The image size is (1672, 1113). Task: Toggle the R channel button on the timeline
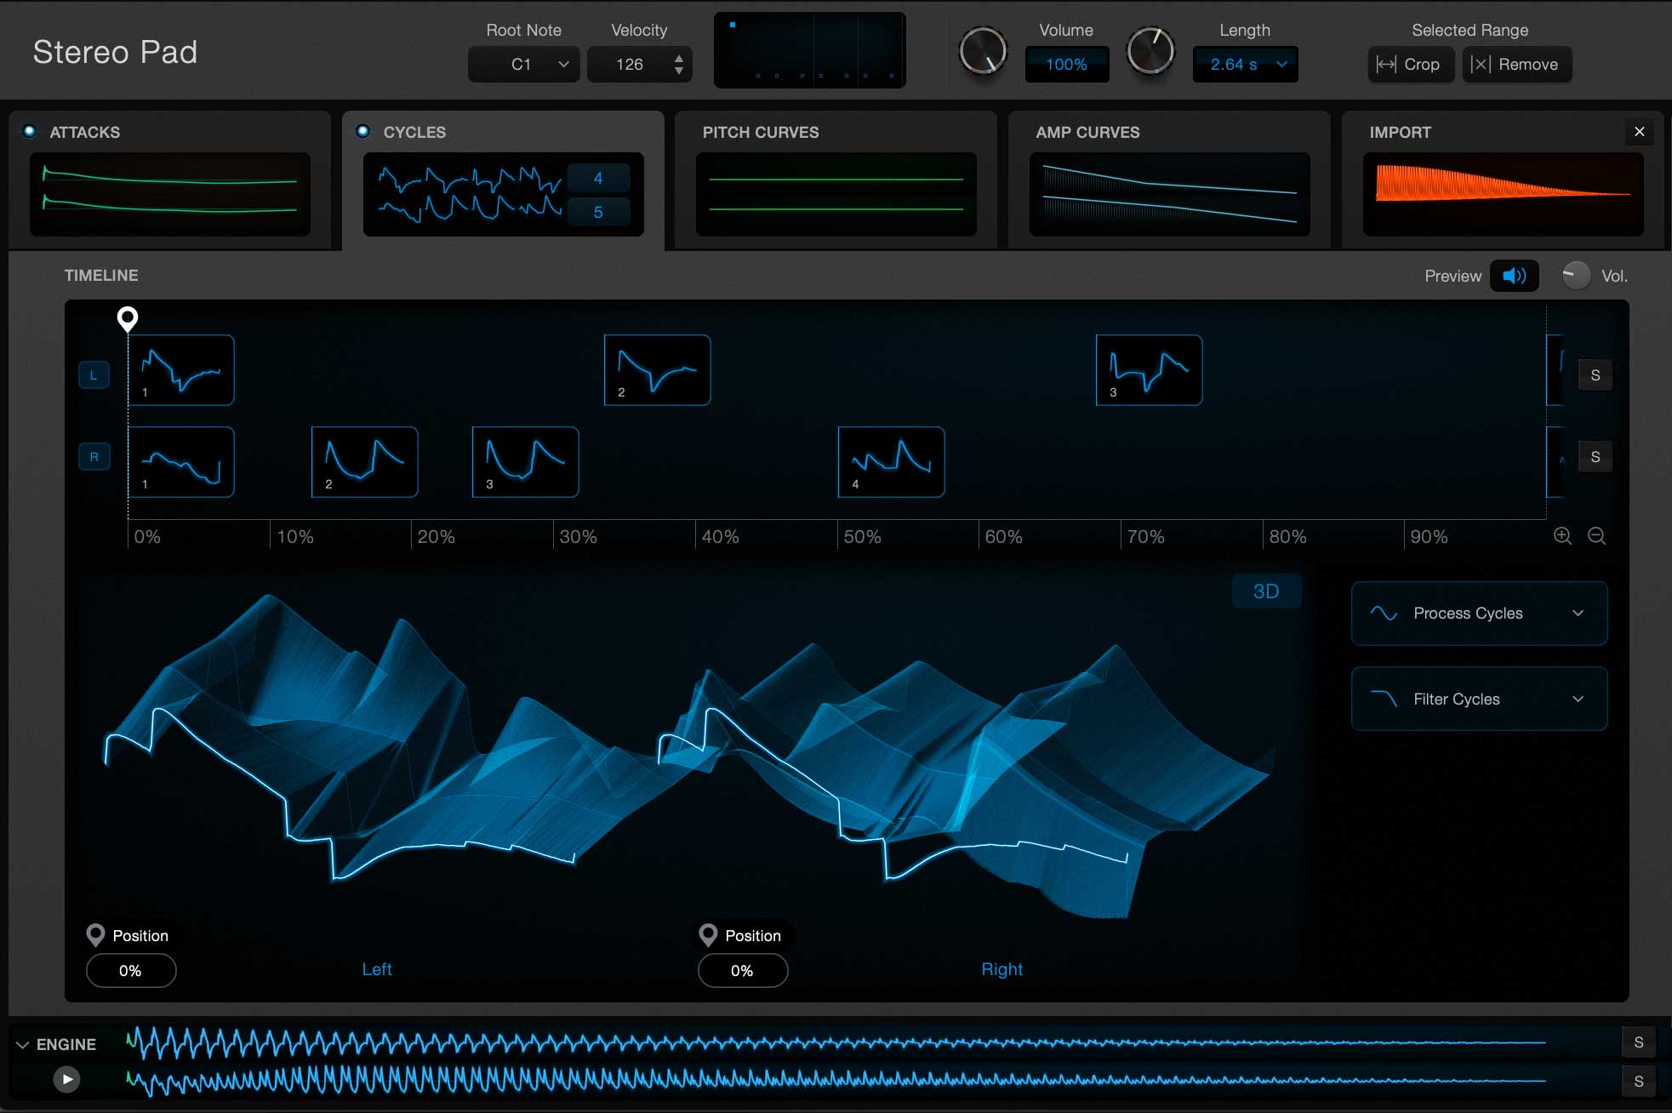click(94, 457)
